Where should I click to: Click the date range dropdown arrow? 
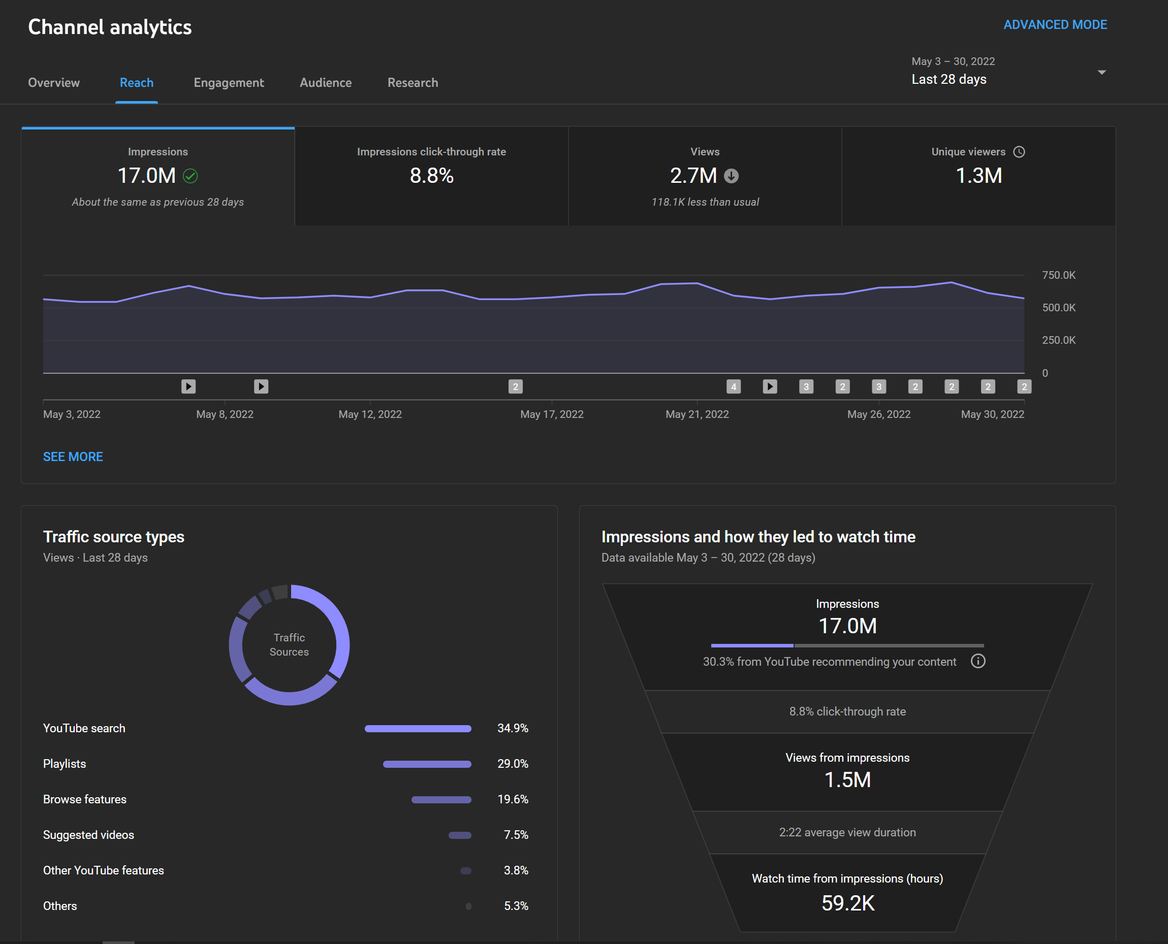click(1101, 72)
